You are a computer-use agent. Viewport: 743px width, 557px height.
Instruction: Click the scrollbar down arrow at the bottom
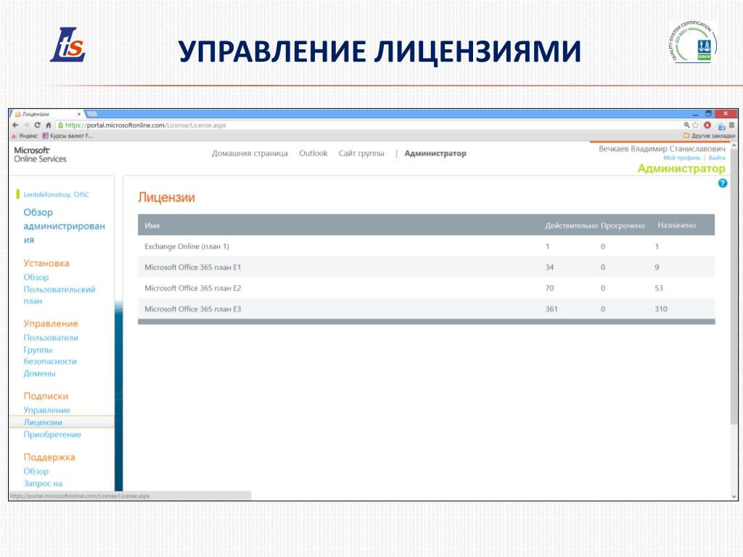pos(734,496)
